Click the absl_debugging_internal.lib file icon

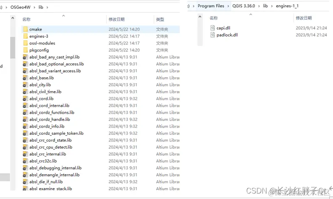coord(25,168)
